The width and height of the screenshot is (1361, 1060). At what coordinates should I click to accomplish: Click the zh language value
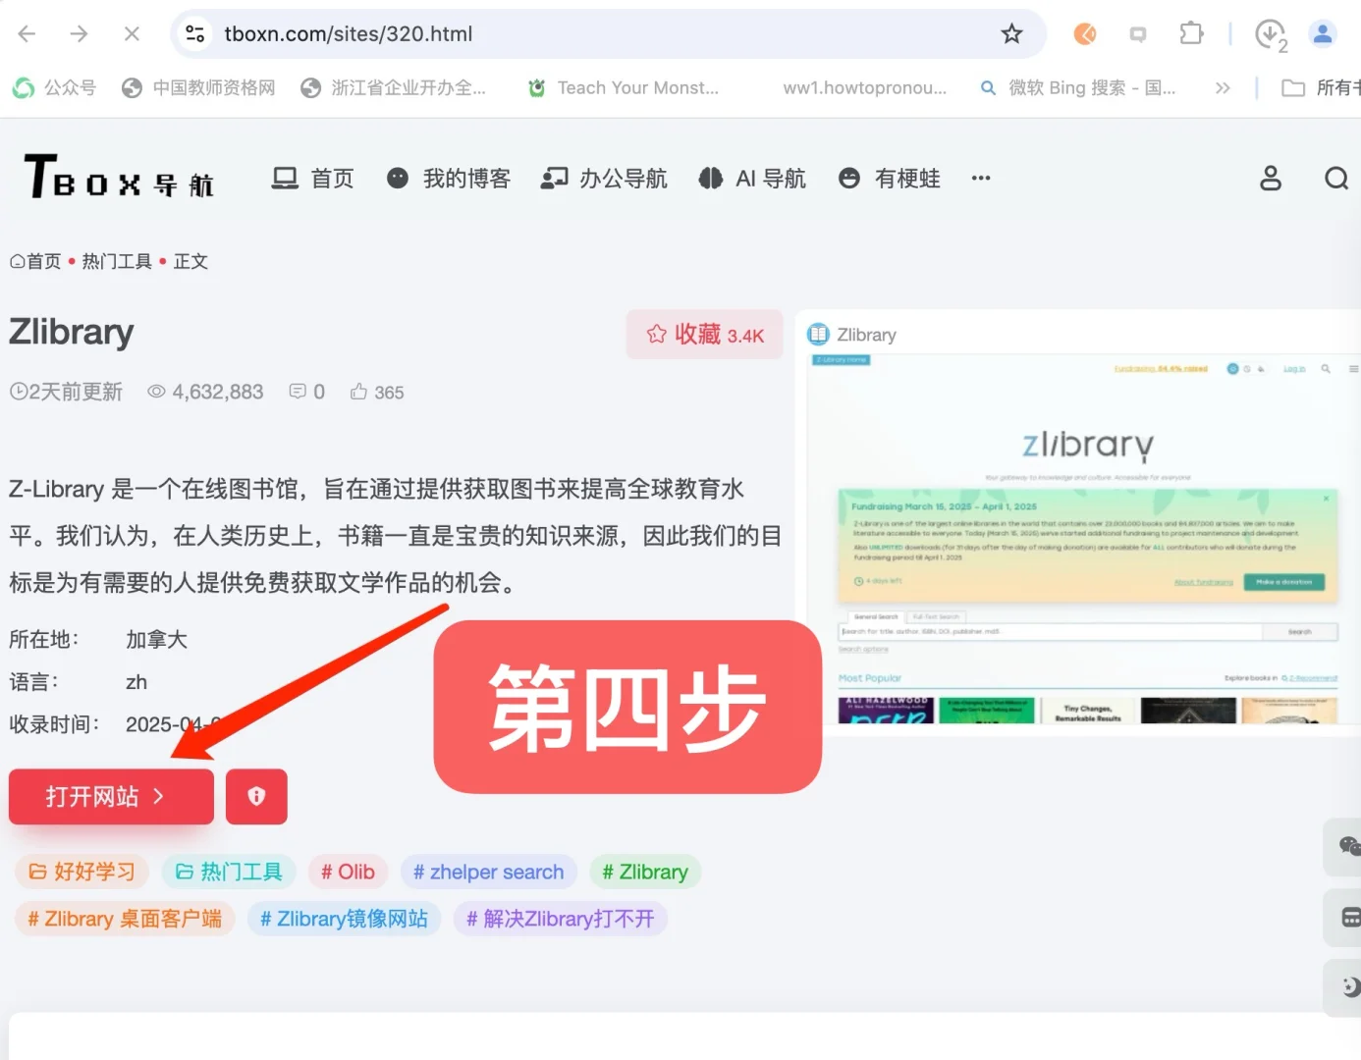[x=136, y=682]
